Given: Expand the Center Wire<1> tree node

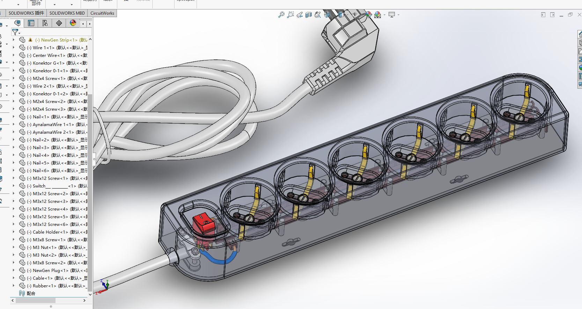Looking at the screenshot, I should coord(14,55).
